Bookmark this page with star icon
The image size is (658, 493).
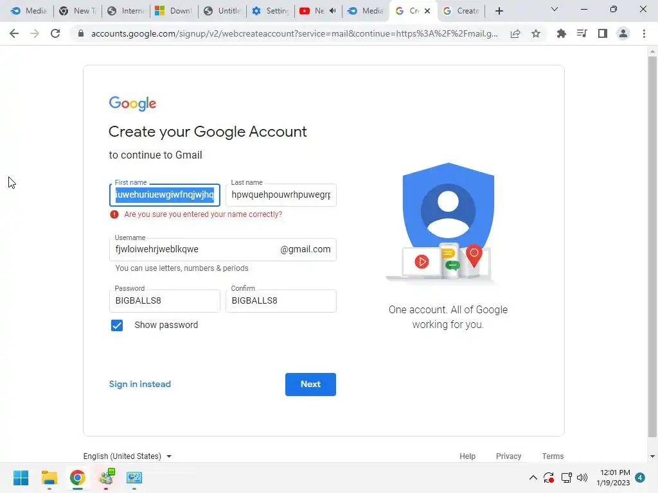point(536,33)
